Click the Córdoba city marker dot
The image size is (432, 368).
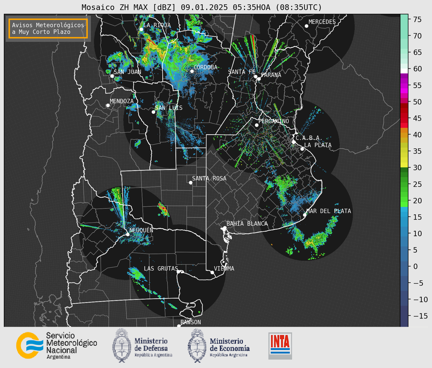[192, 71]
